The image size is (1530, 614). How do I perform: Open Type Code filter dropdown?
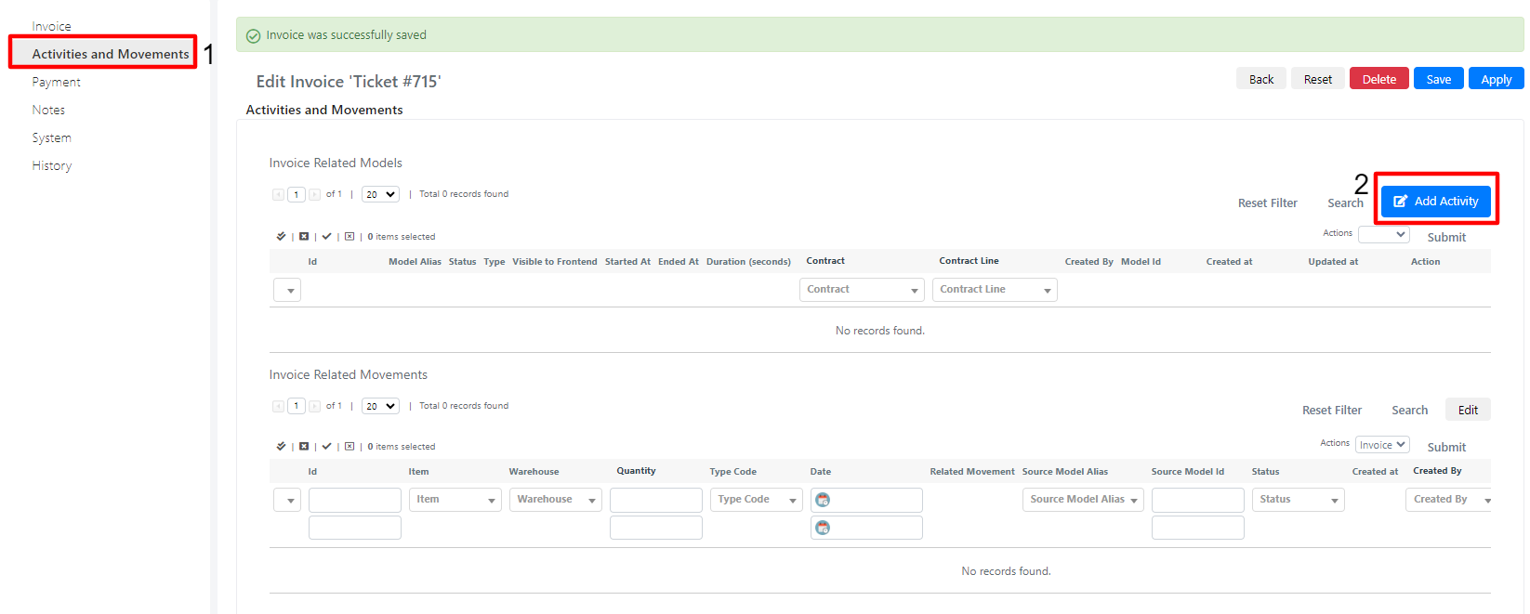click(x=757, y=500)
